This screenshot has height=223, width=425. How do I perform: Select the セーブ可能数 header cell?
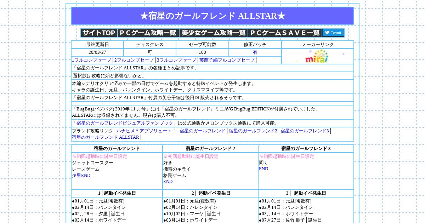202,45
